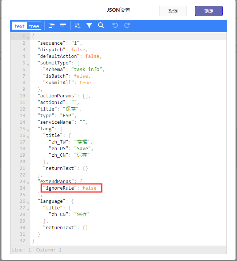Viewport: 237px width, 261px height.
Task: Click the 确定 button
Action: pos(209,11)
